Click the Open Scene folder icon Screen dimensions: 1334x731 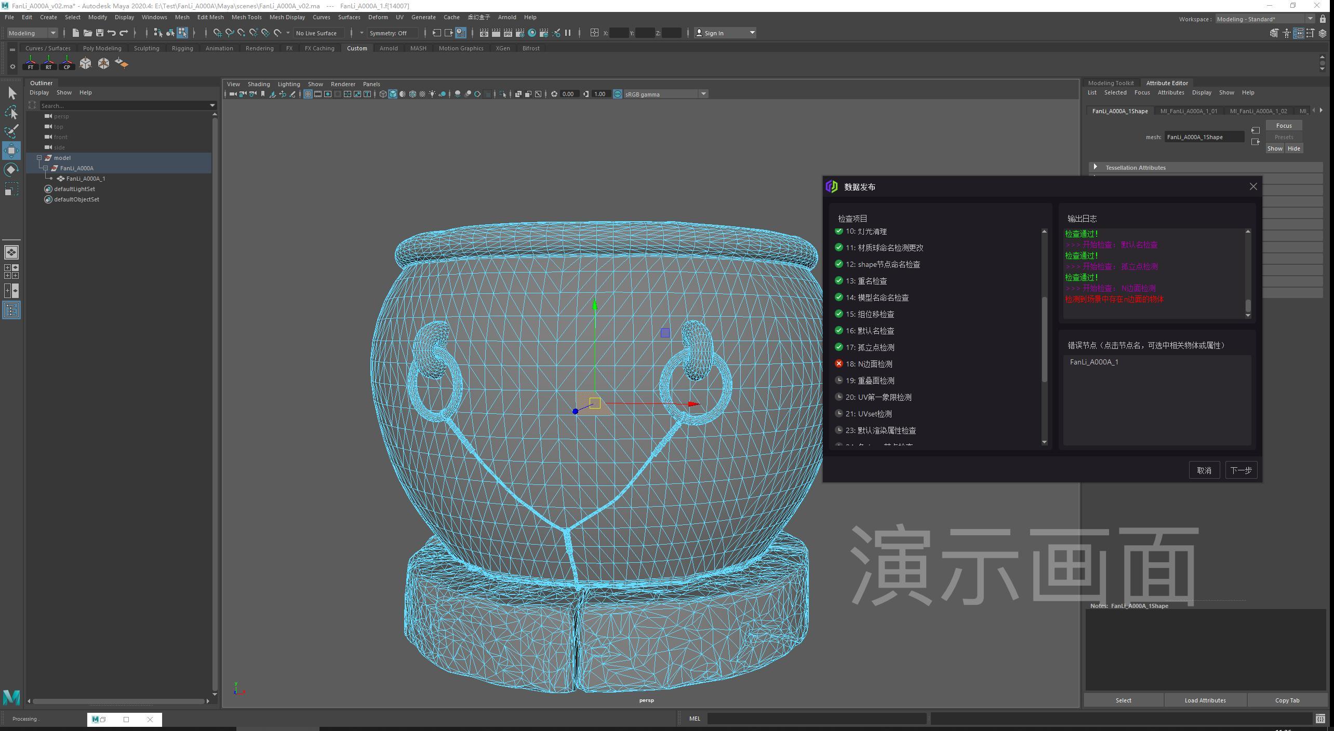click(x=87, y=33)
